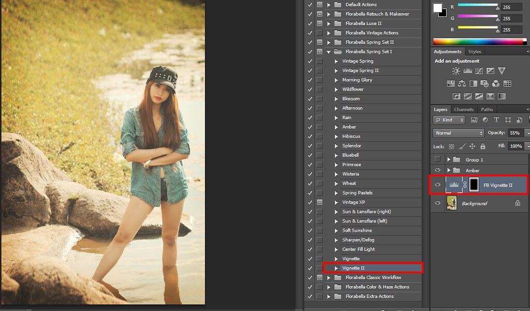Show the Group 1 layer
The width and height of the screenshot is (530, 311).
(438, 159)
